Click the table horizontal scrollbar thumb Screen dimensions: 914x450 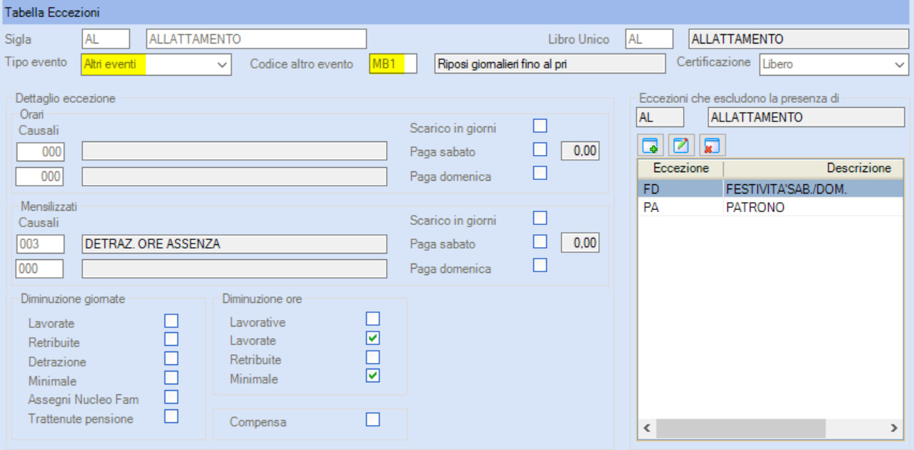(x=740, y=429)
